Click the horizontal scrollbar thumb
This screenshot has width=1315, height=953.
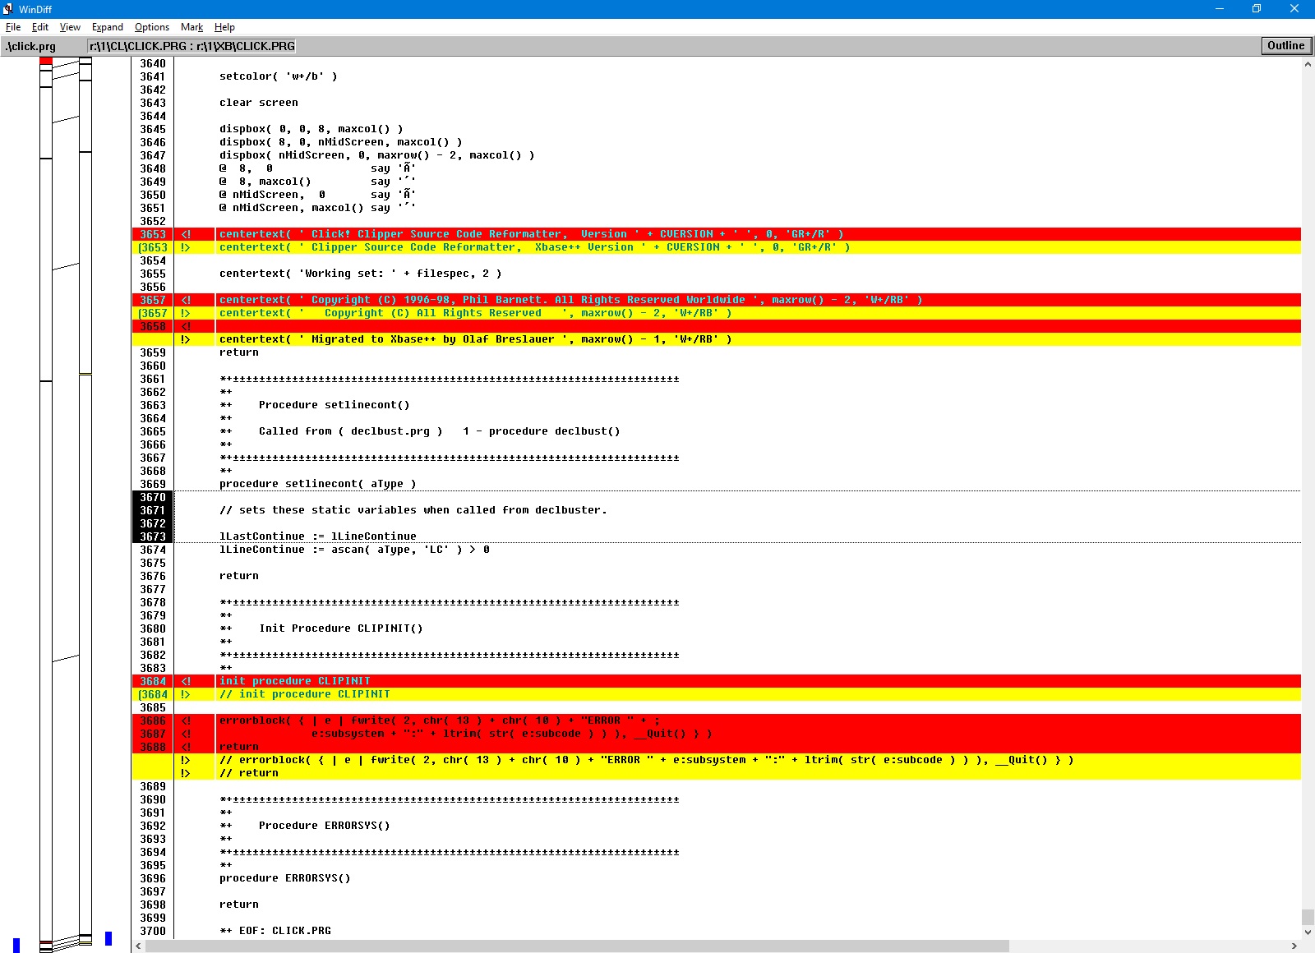click(577, 946)
